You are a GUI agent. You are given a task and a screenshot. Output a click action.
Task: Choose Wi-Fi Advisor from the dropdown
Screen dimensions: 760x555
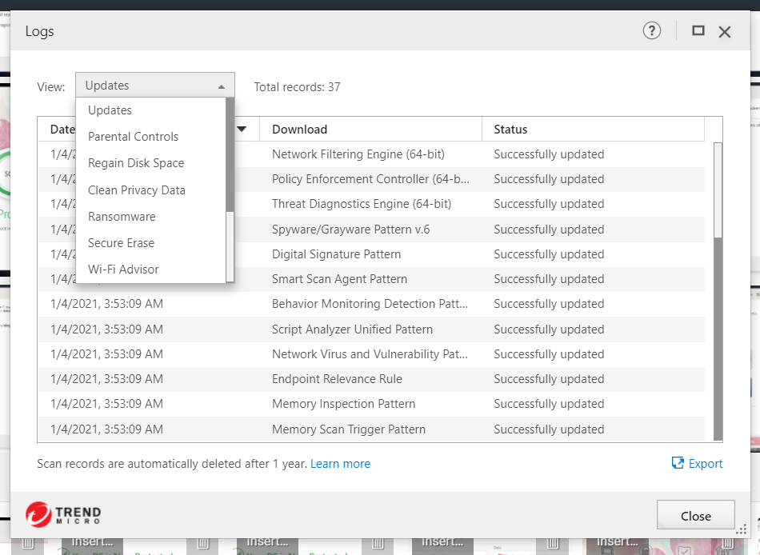[x=123, y=270]
